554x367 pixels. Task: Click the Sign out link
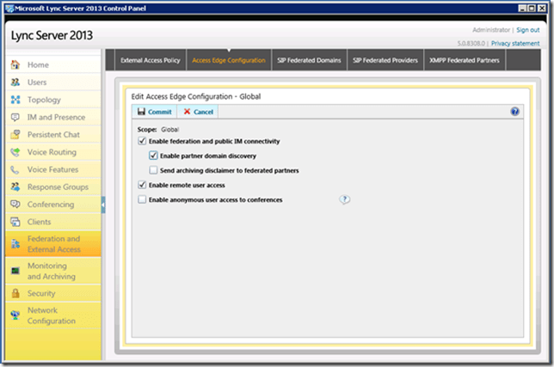point(528,30)
